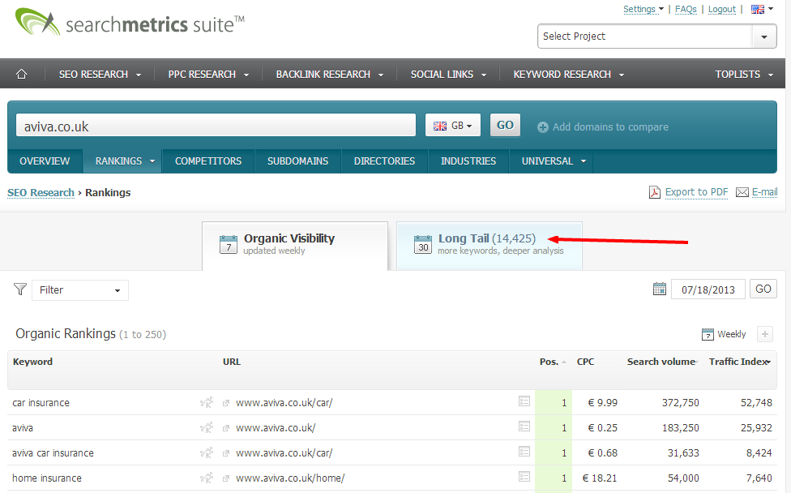The height and width of the screenshot is (493, 791).
Task: Open SERP details icon in home insurance row
Action: [524, 477]
